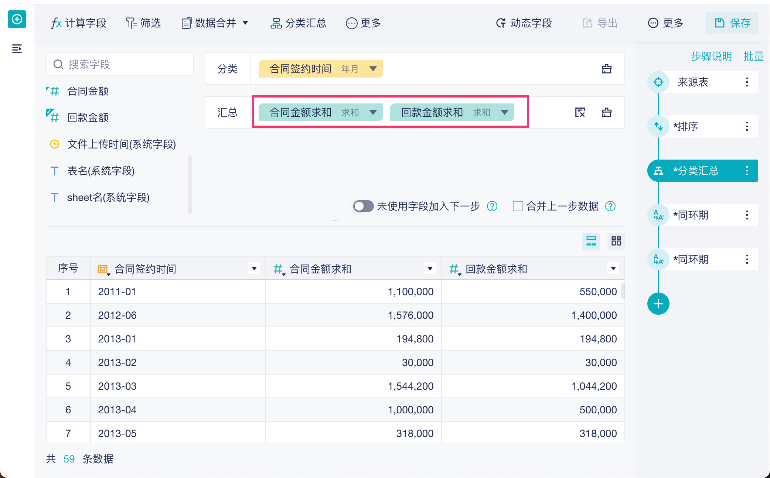
Task: Collapse the sidebar with the list icon
Action: [x=17, y=49]
